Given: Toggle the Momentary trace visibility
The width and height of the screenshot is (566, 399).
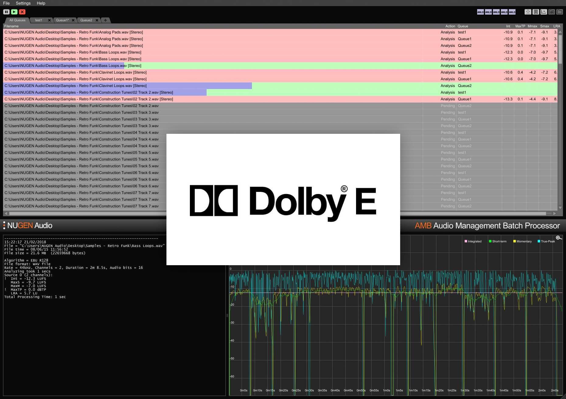Looking at the screenshot, I should (523, 241).
